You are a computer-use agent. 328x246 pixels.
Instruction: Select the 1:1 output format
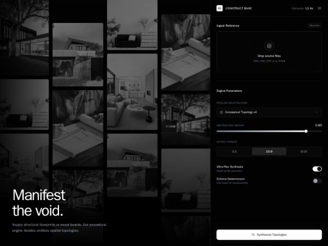234,151
